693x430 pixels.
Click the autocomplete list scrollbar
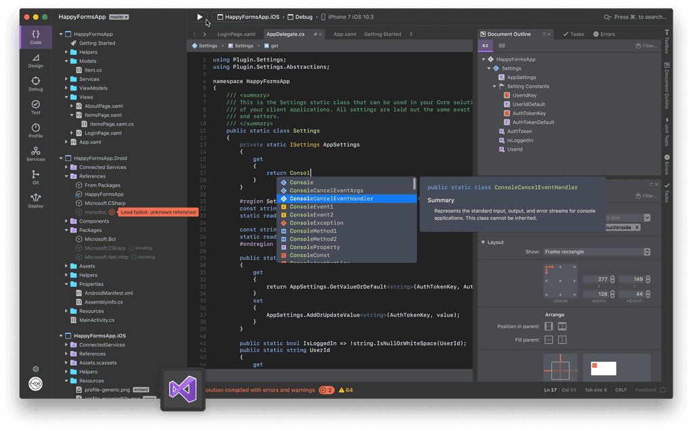tap(414, 183)
